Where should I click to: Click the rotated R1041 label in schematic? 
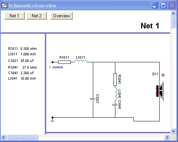[119, 79]
